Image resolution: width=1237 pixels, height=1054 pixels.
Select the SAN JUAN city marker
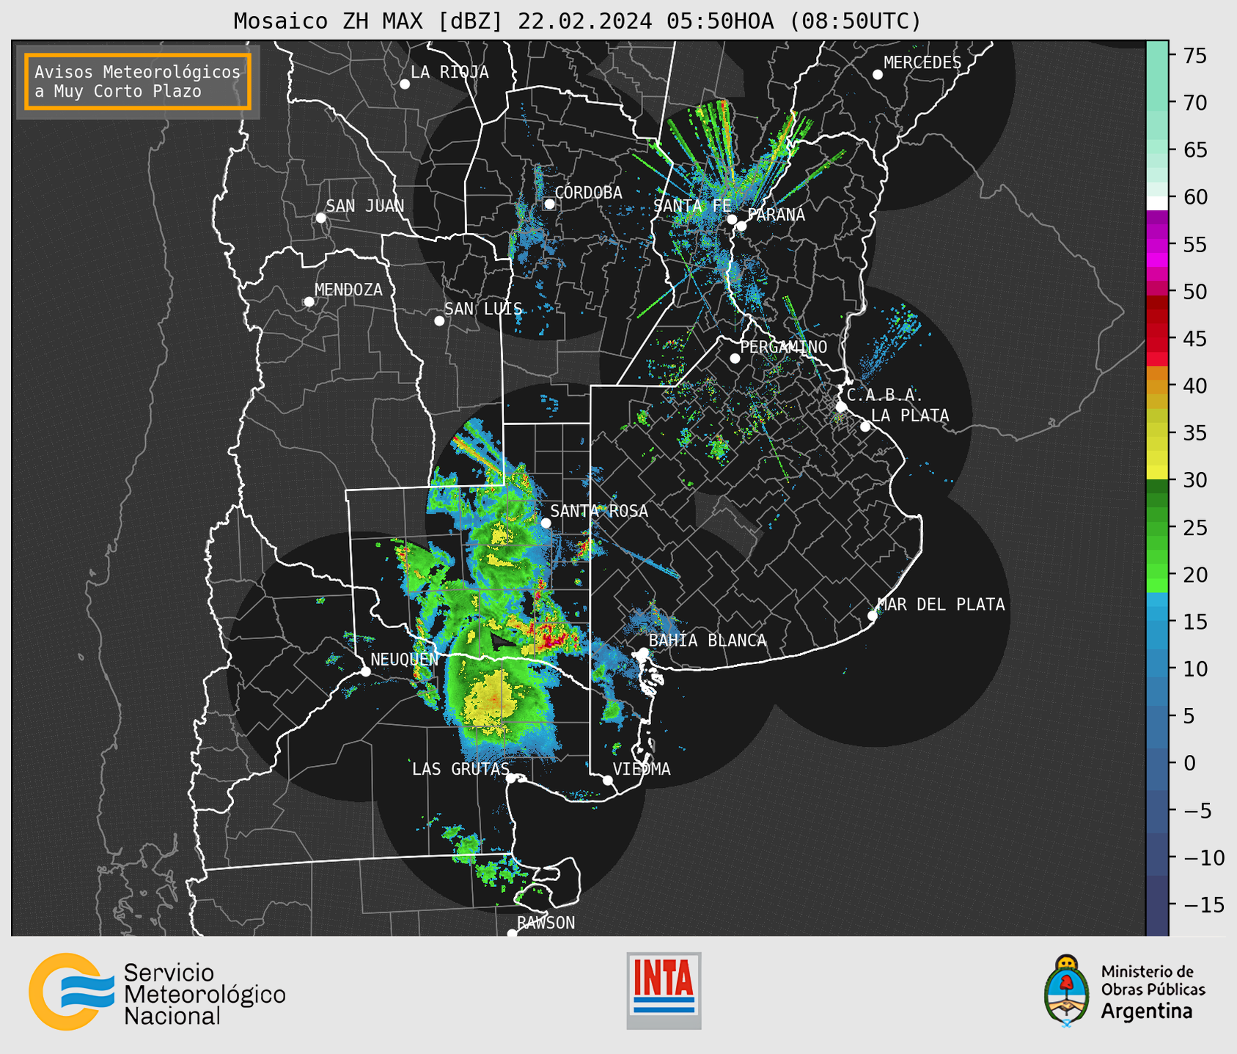(320, 218)
